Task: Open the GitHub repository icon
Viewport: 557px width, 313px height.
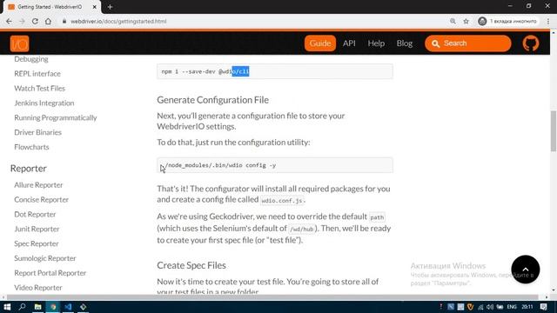Action: pos(531,43)
